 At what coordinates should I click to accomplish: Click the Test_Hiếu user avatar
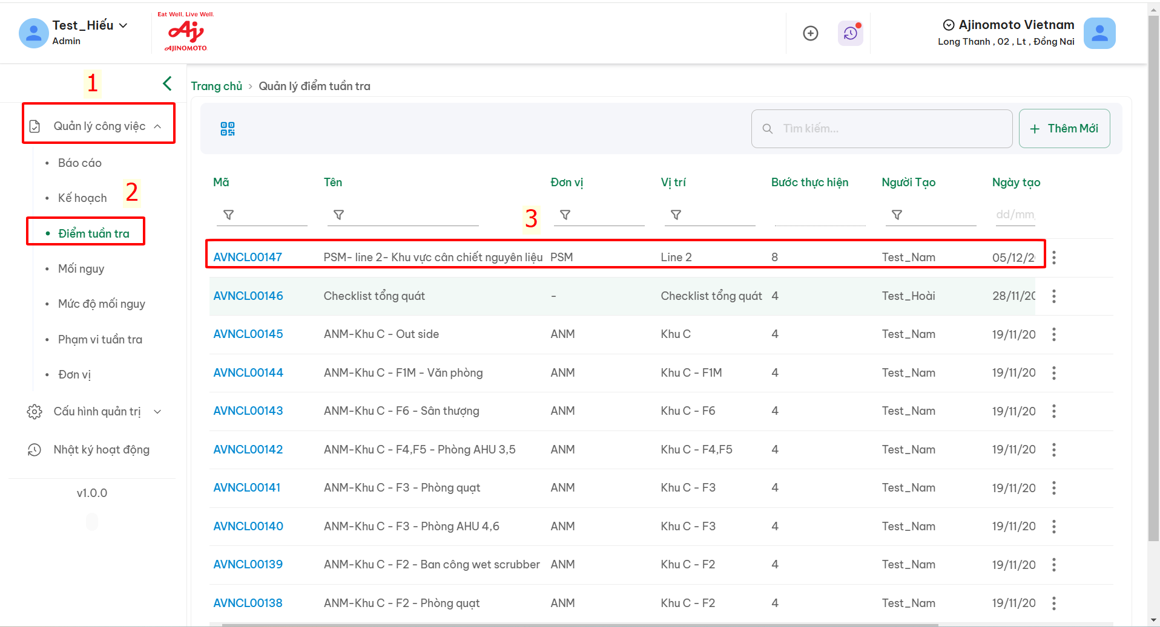click(34, 33)
